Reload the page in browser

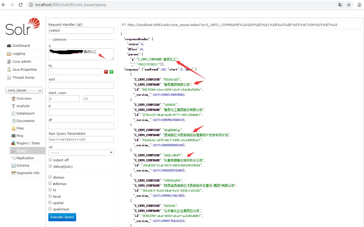pos(20,5)
